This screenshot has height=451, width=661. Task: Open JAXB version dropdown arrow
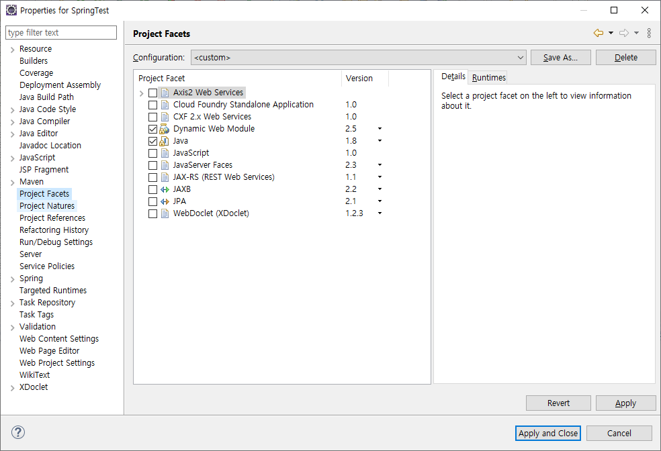[380, 189]
